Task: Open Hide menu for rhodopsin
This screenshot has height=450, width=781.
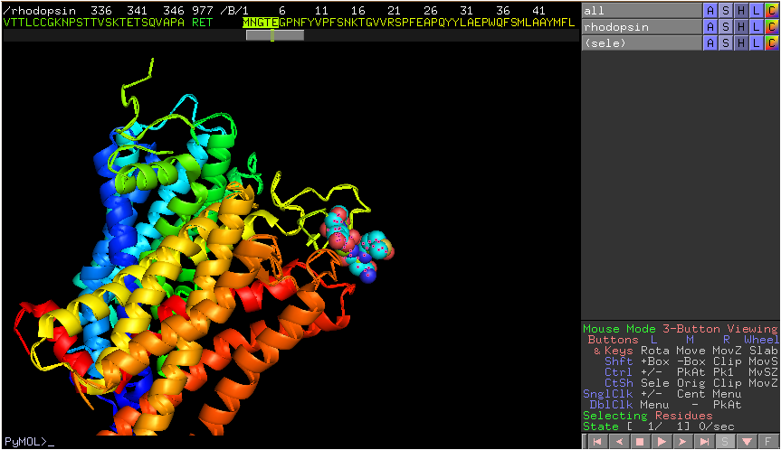Action: coord(741,27)
